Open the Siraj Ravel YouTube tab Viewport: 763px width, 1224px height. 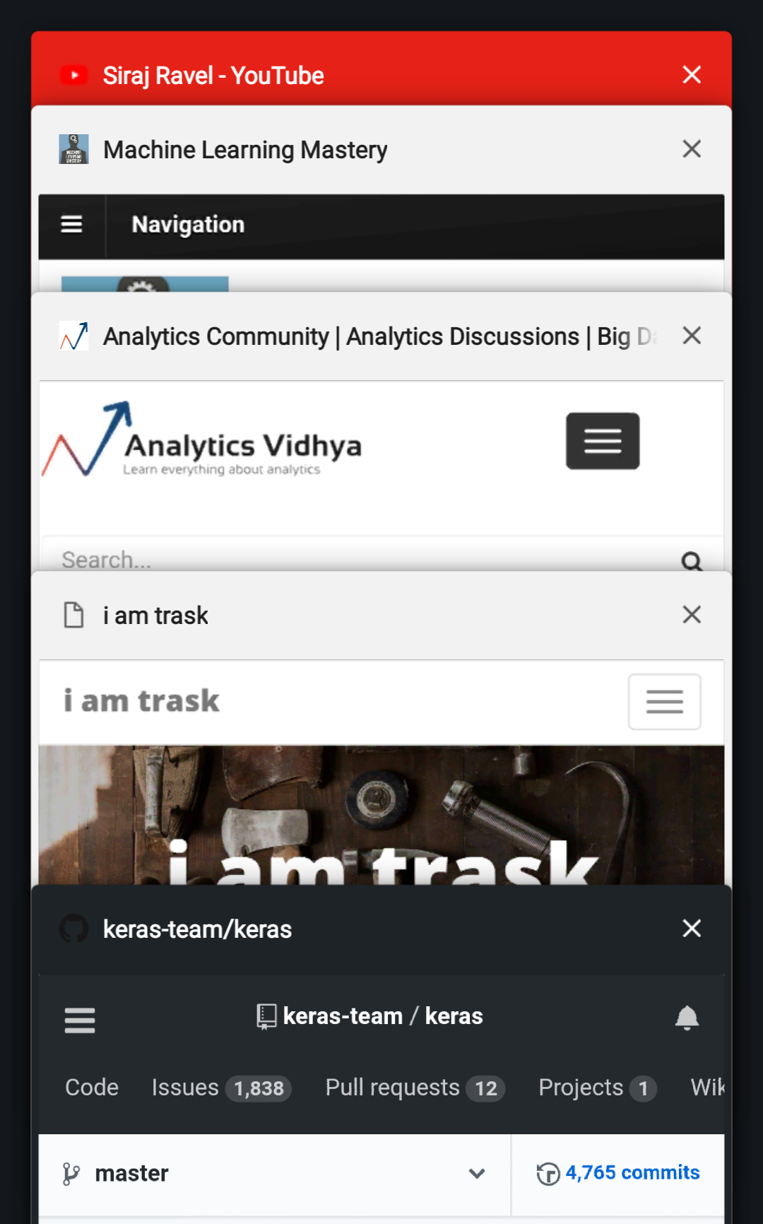click(x=213, y=76)
